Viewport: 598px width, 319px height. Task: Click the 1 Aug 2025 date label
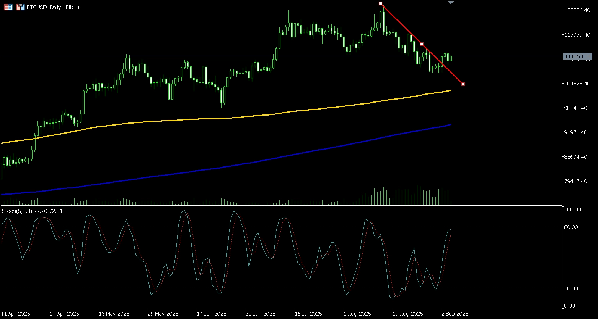(x=358, y=314)
